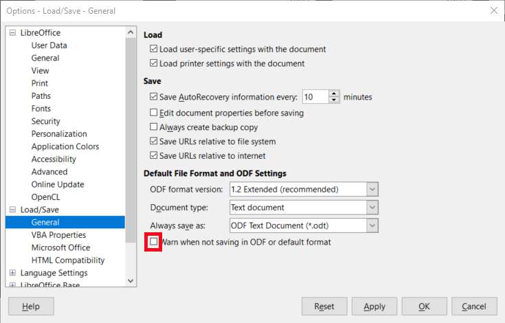505x323 pixels.
Task: Open the Document type dropdown
Action: (372, 207)
